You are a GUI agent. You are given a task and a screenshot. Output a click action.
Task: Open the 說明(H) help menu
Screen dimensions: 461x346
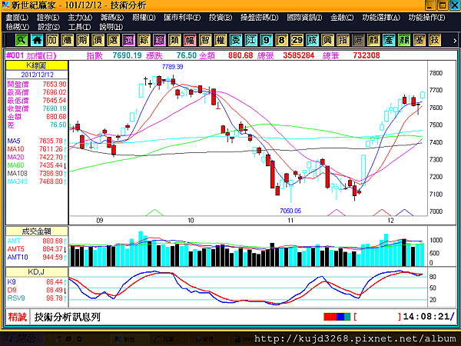point(111,27)
